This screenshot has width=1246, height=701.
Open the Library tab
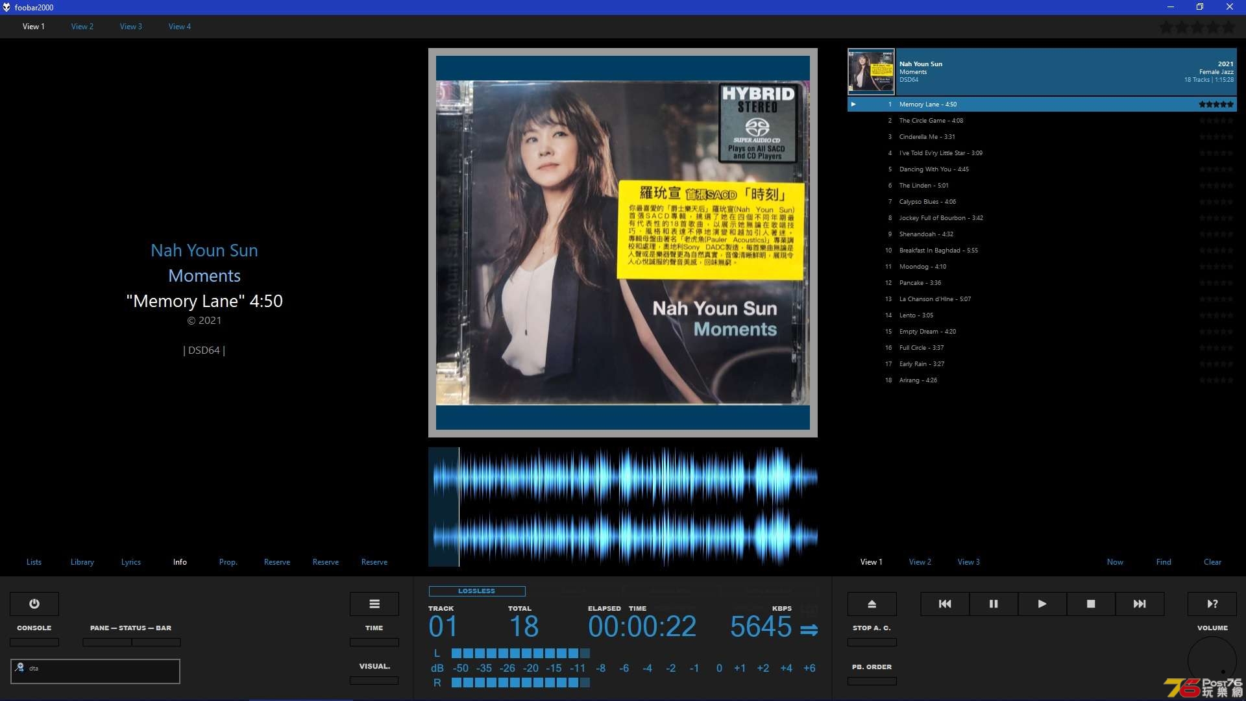tap(82, 562)
